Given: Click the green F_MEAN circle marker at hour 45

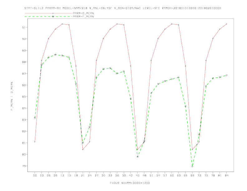Looking at the screenshot, I should tap(138, 157).
